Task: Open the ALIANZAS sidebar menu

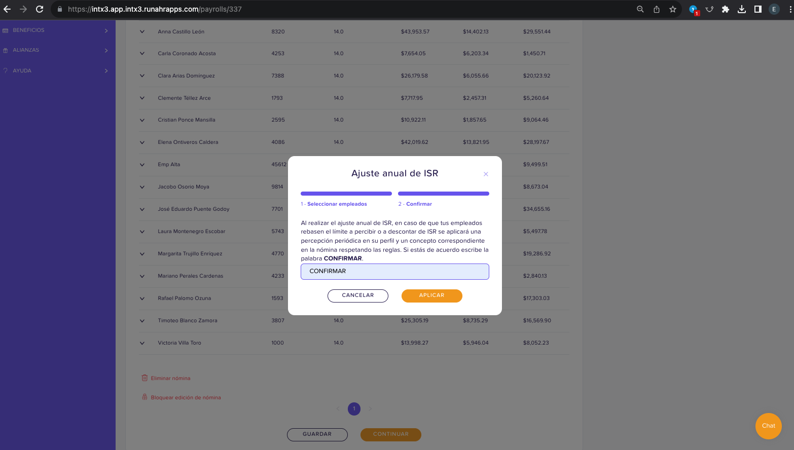Action: point(55,50)
